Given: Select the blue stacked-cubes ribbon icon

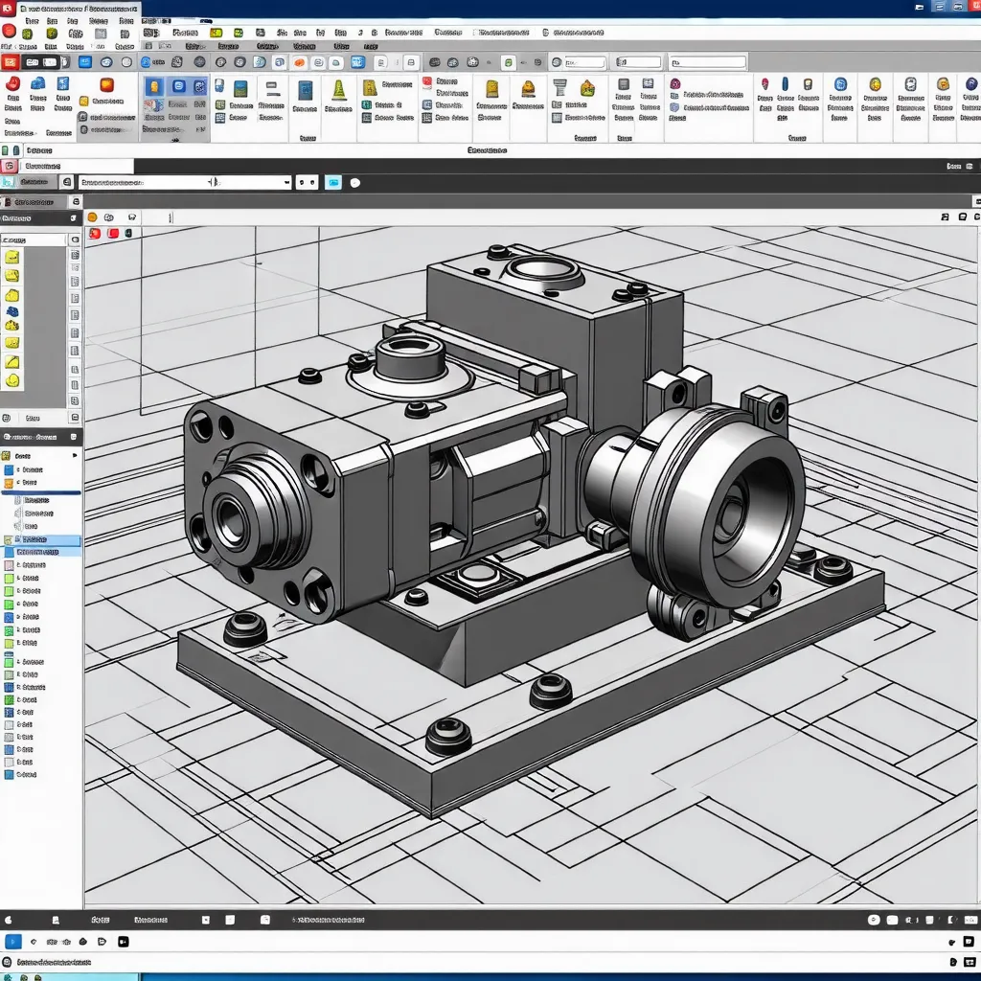Looking at the screenshot, I should (38, 84).
